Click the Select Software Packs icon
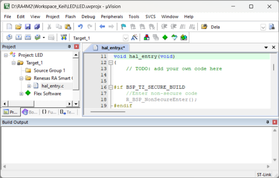279x178 pixels. click(174, 37)
